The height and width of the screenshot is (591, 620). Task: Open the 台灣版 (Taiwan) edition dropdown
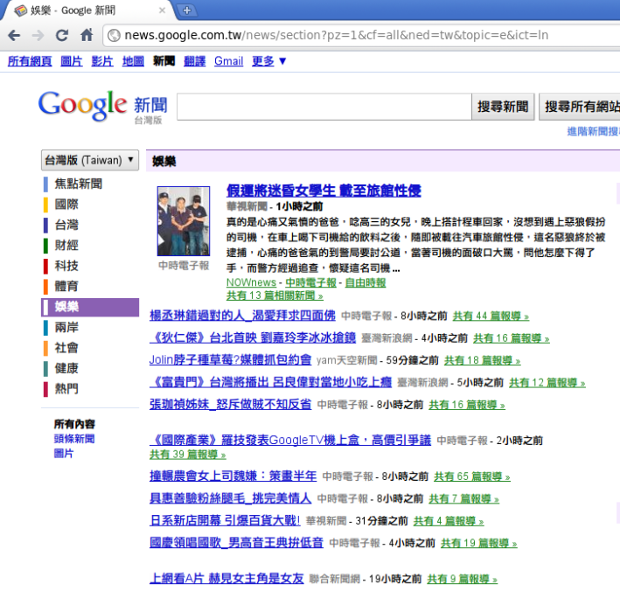[90, 160]
